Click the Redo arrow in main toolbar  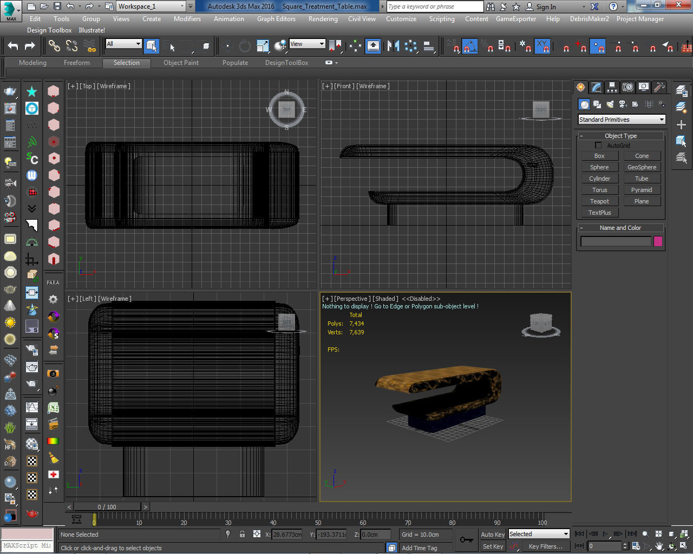[30, 47]
